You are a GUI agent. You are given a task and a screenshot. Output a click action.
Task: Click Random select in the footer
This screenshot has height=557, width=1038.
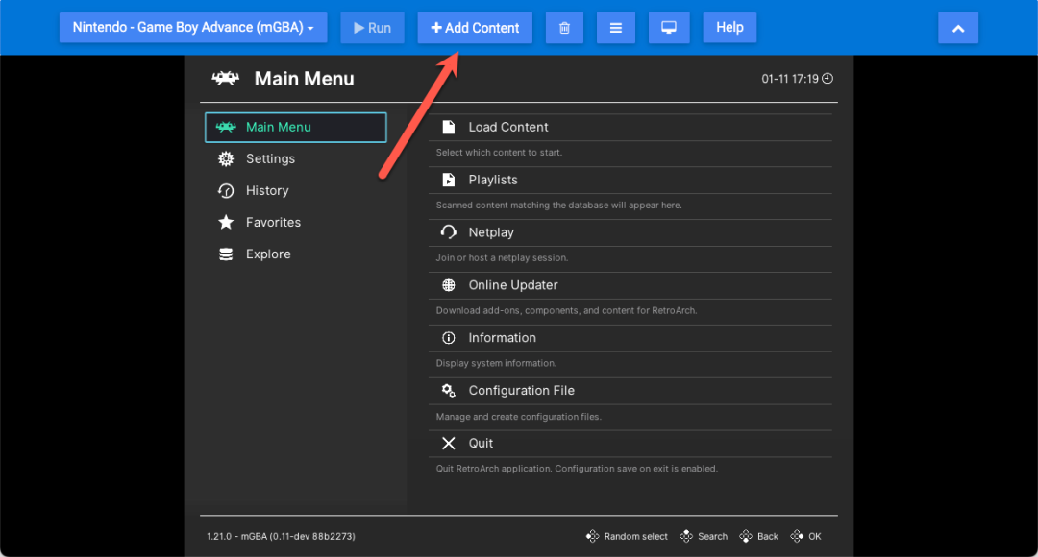click(635, 536)
